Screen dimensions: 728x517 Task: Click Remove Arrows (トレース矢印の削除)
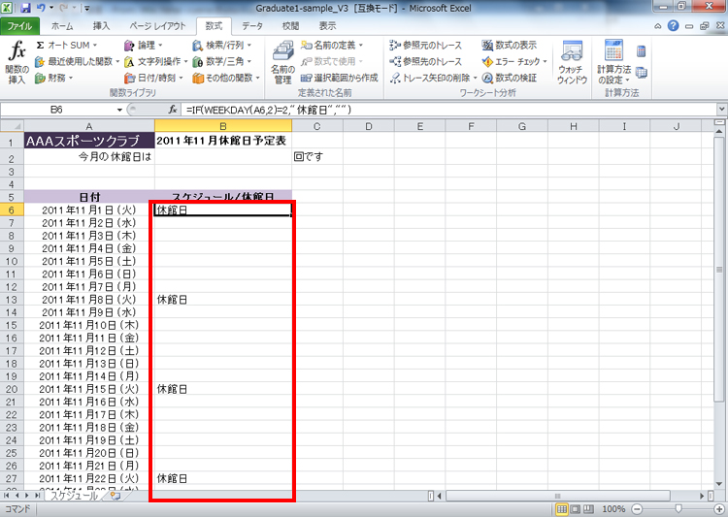click(430, 78)
